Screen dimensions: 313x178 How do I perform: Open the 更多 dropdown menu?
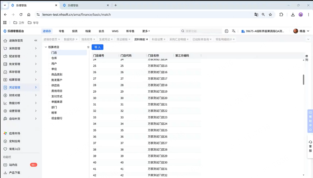pos(146,31)
